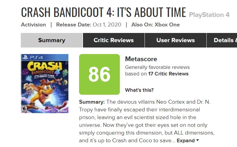Click the Crash Bandicoot 4 title heading
Screen dimensions: 237x147
(103, 12)
